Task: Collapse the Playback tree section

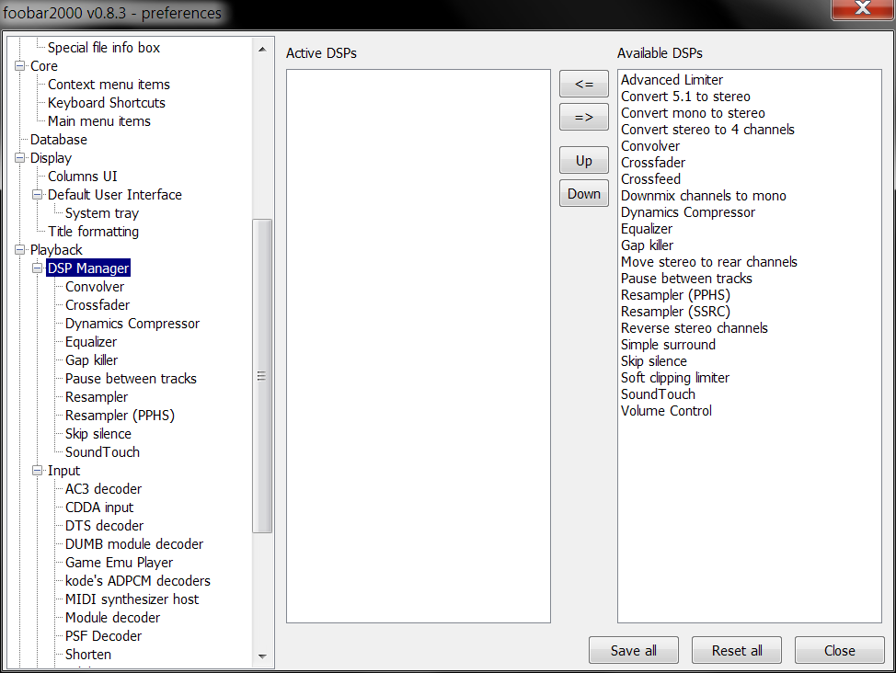Action: coord(20,250)
